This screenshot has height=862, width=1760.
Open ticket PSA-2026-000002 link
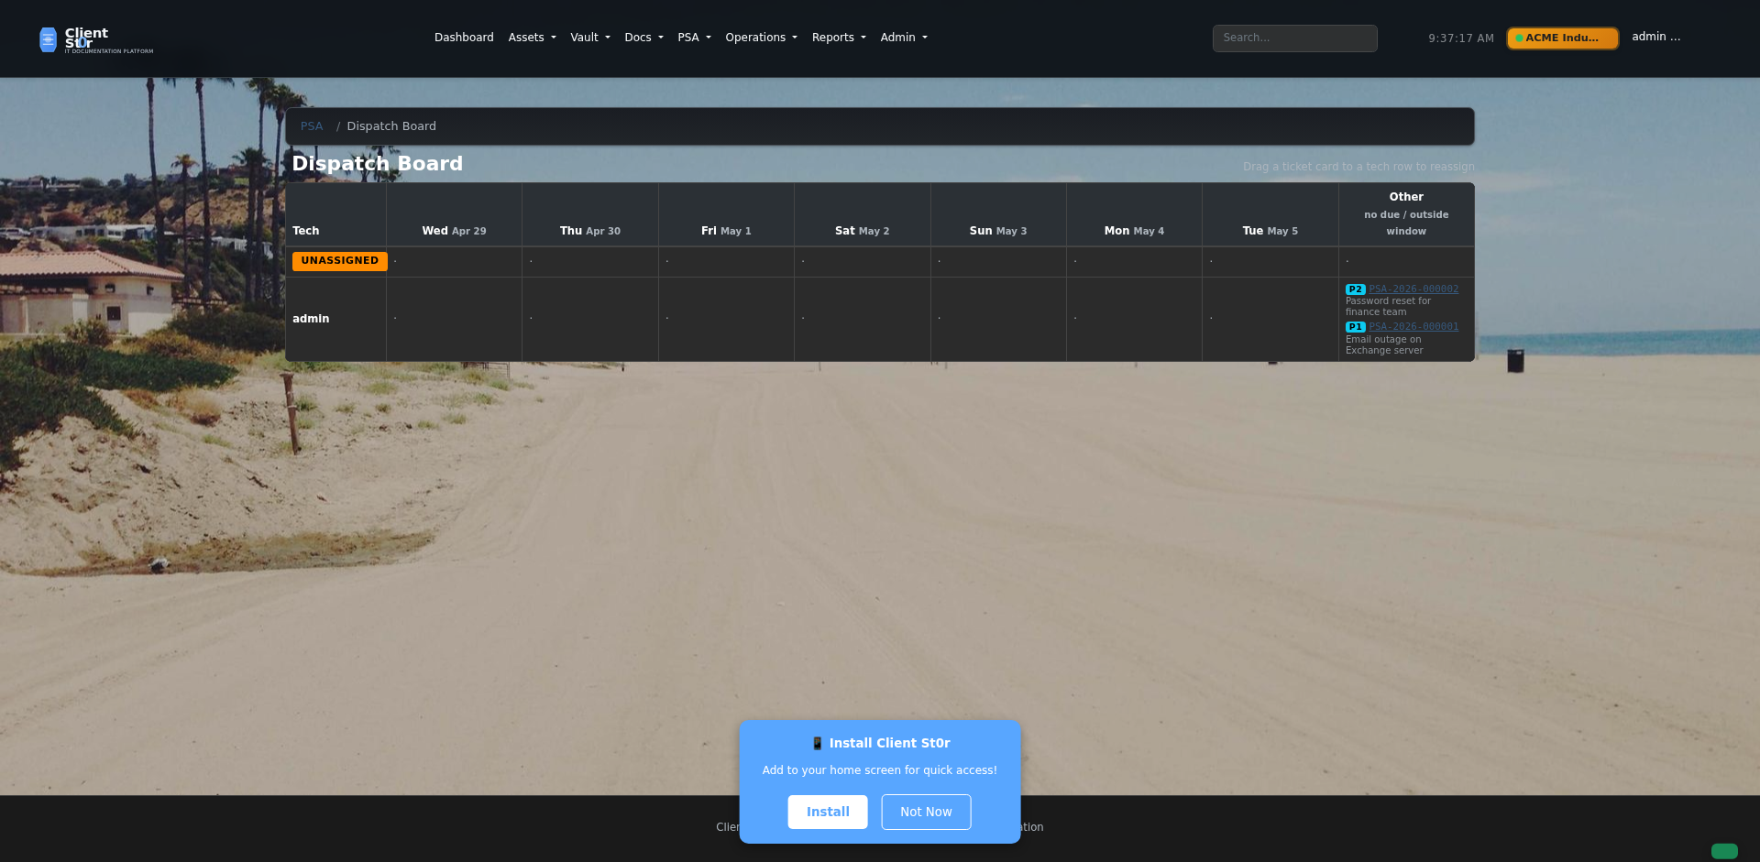(x=1413, y=289)
